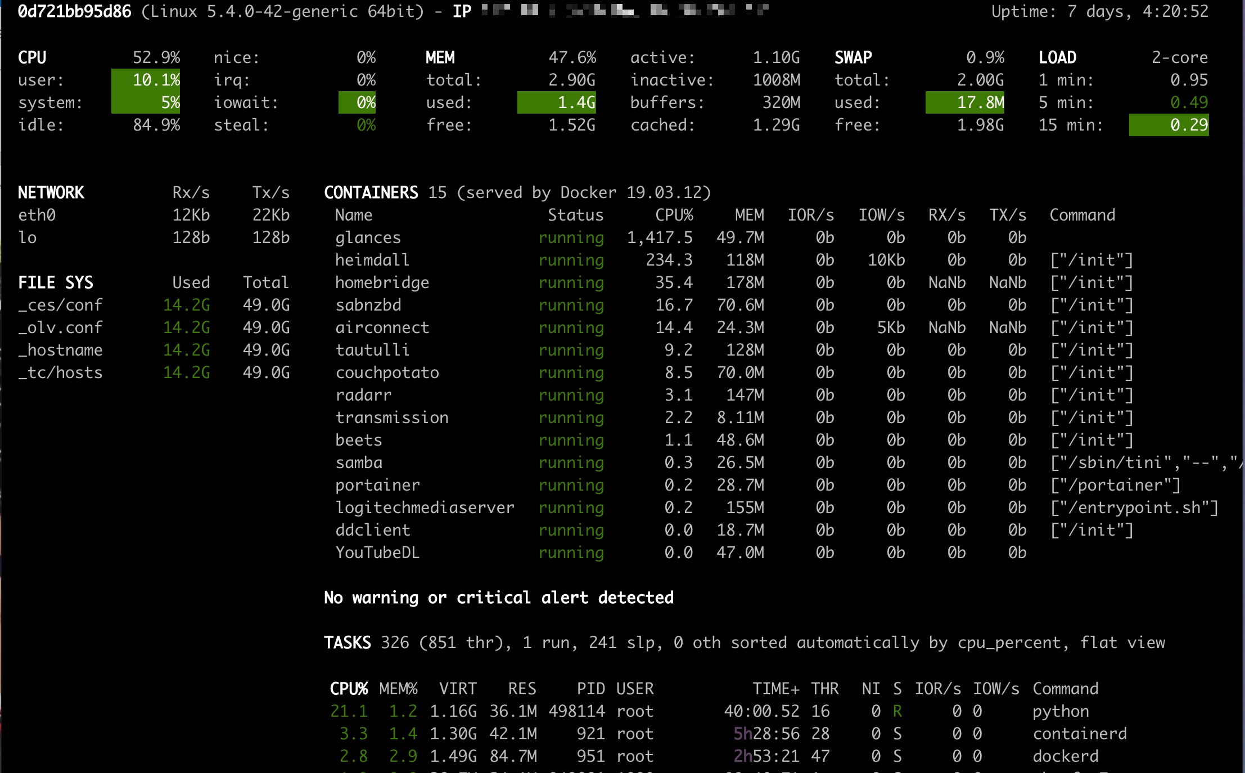
Task: Click the MEM used 1.4G value
Action: (x=557, y=102)
